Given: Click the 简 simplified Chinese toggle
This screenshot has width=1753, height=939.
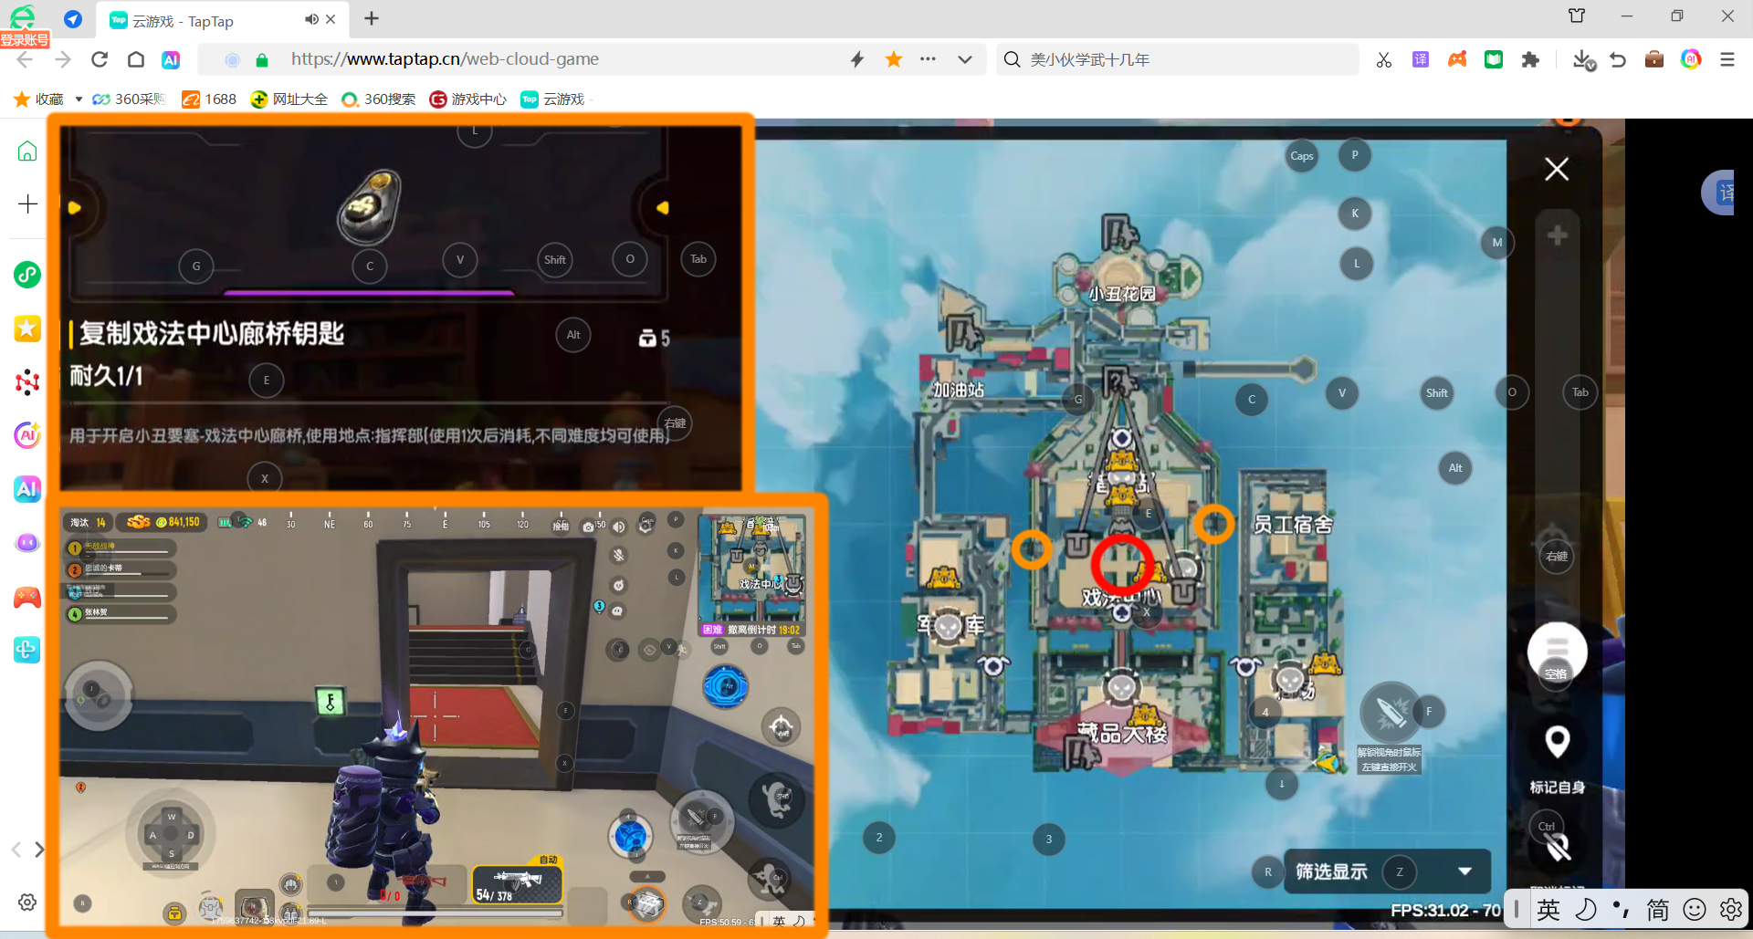Looking at the screenshot, I should (1657, 910).
